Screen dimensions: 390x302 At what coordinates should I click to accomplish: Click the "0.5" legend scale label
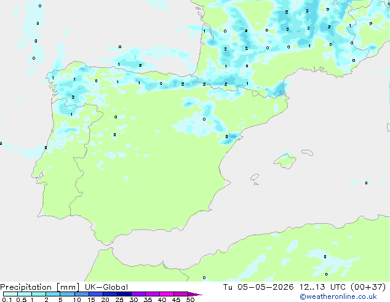(22, 300)
